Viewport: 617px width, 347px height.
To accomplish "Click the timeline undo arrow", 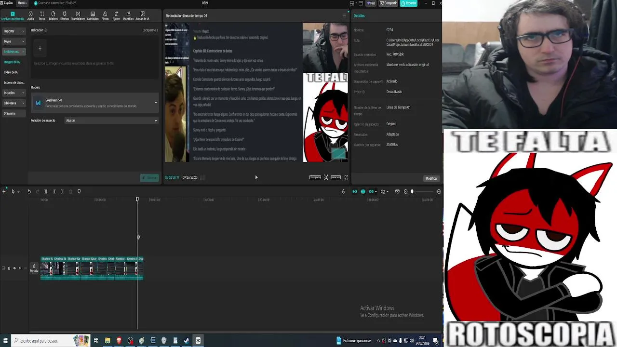I will [29, 192].
